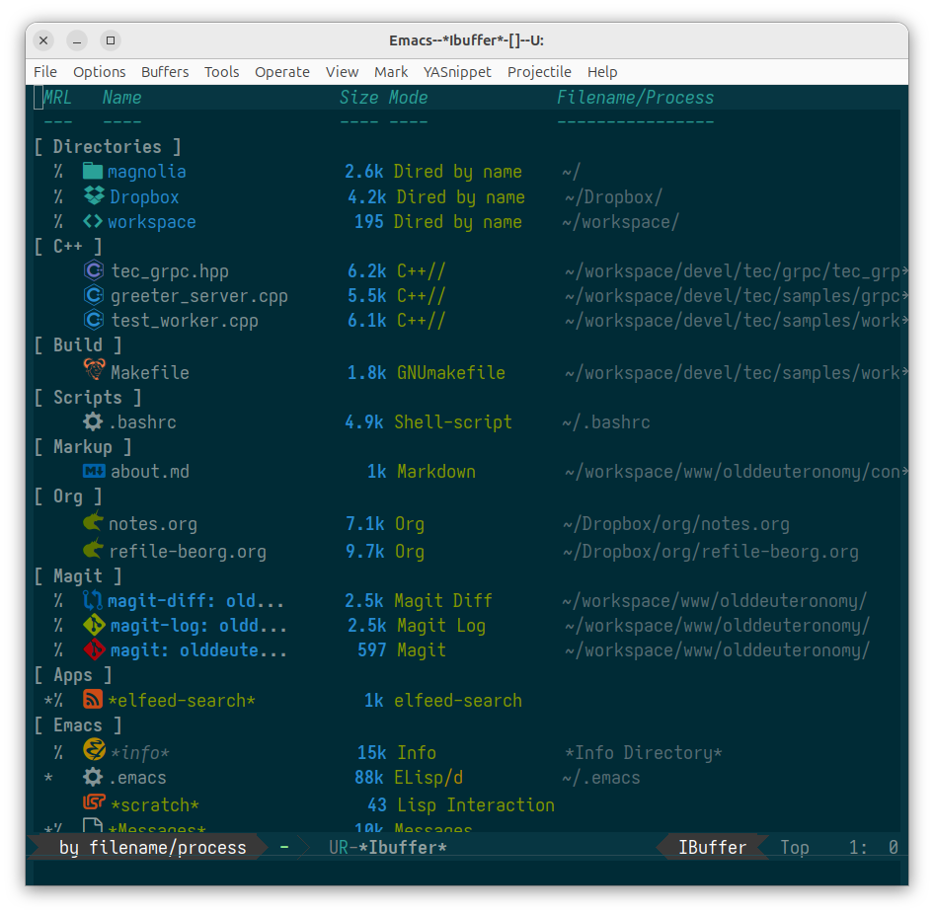Open the Dropbox dired buffer
The height and width of the screenshot is (914, 934).
[x=145, y=197]
